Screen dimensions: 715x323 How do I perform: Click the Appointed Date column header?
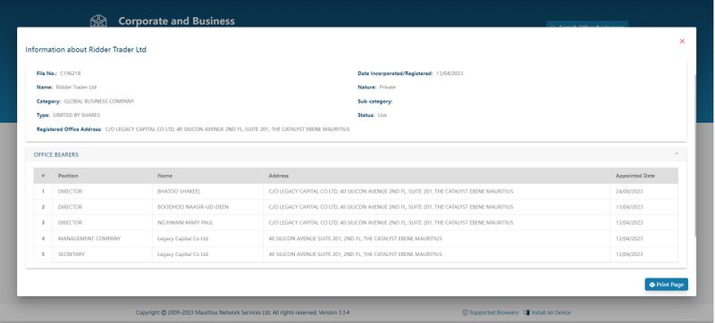pos(635,176)
